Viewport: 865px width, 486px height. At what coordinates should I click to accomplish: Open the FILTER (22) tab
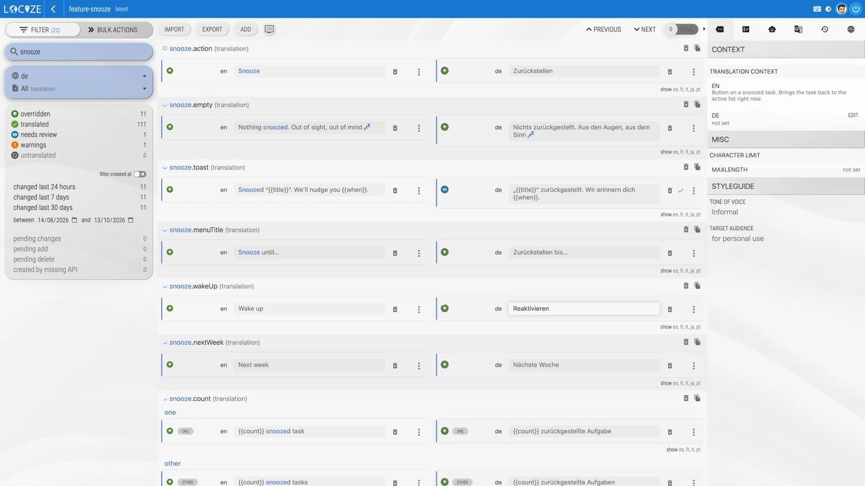click(43, 30)
